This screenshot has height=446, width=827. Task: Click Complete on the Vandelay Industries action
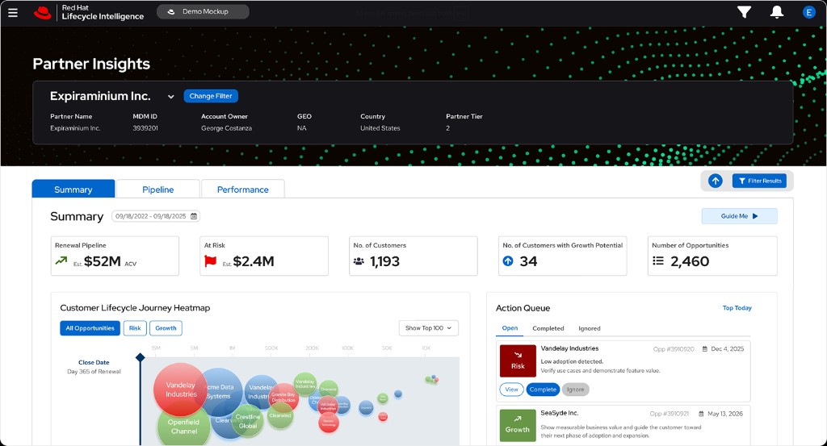coord(543,390)
